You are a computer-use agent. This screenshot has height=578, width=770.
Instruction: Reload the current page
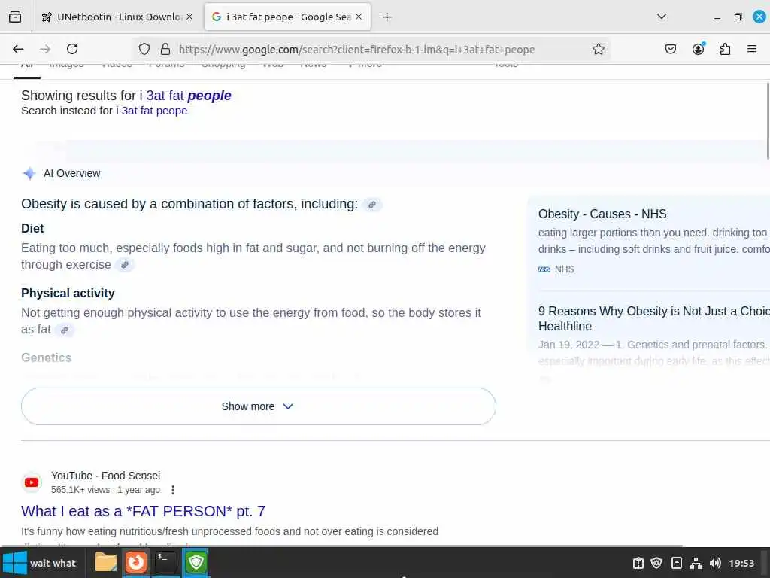(x=72, y=49)
